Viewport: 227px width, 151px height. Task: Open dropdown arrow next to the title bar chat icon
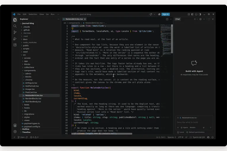(154, 14)
